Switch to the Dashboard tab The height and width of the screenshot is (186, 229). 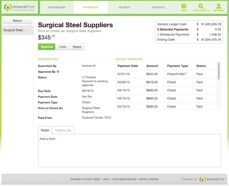57,7
